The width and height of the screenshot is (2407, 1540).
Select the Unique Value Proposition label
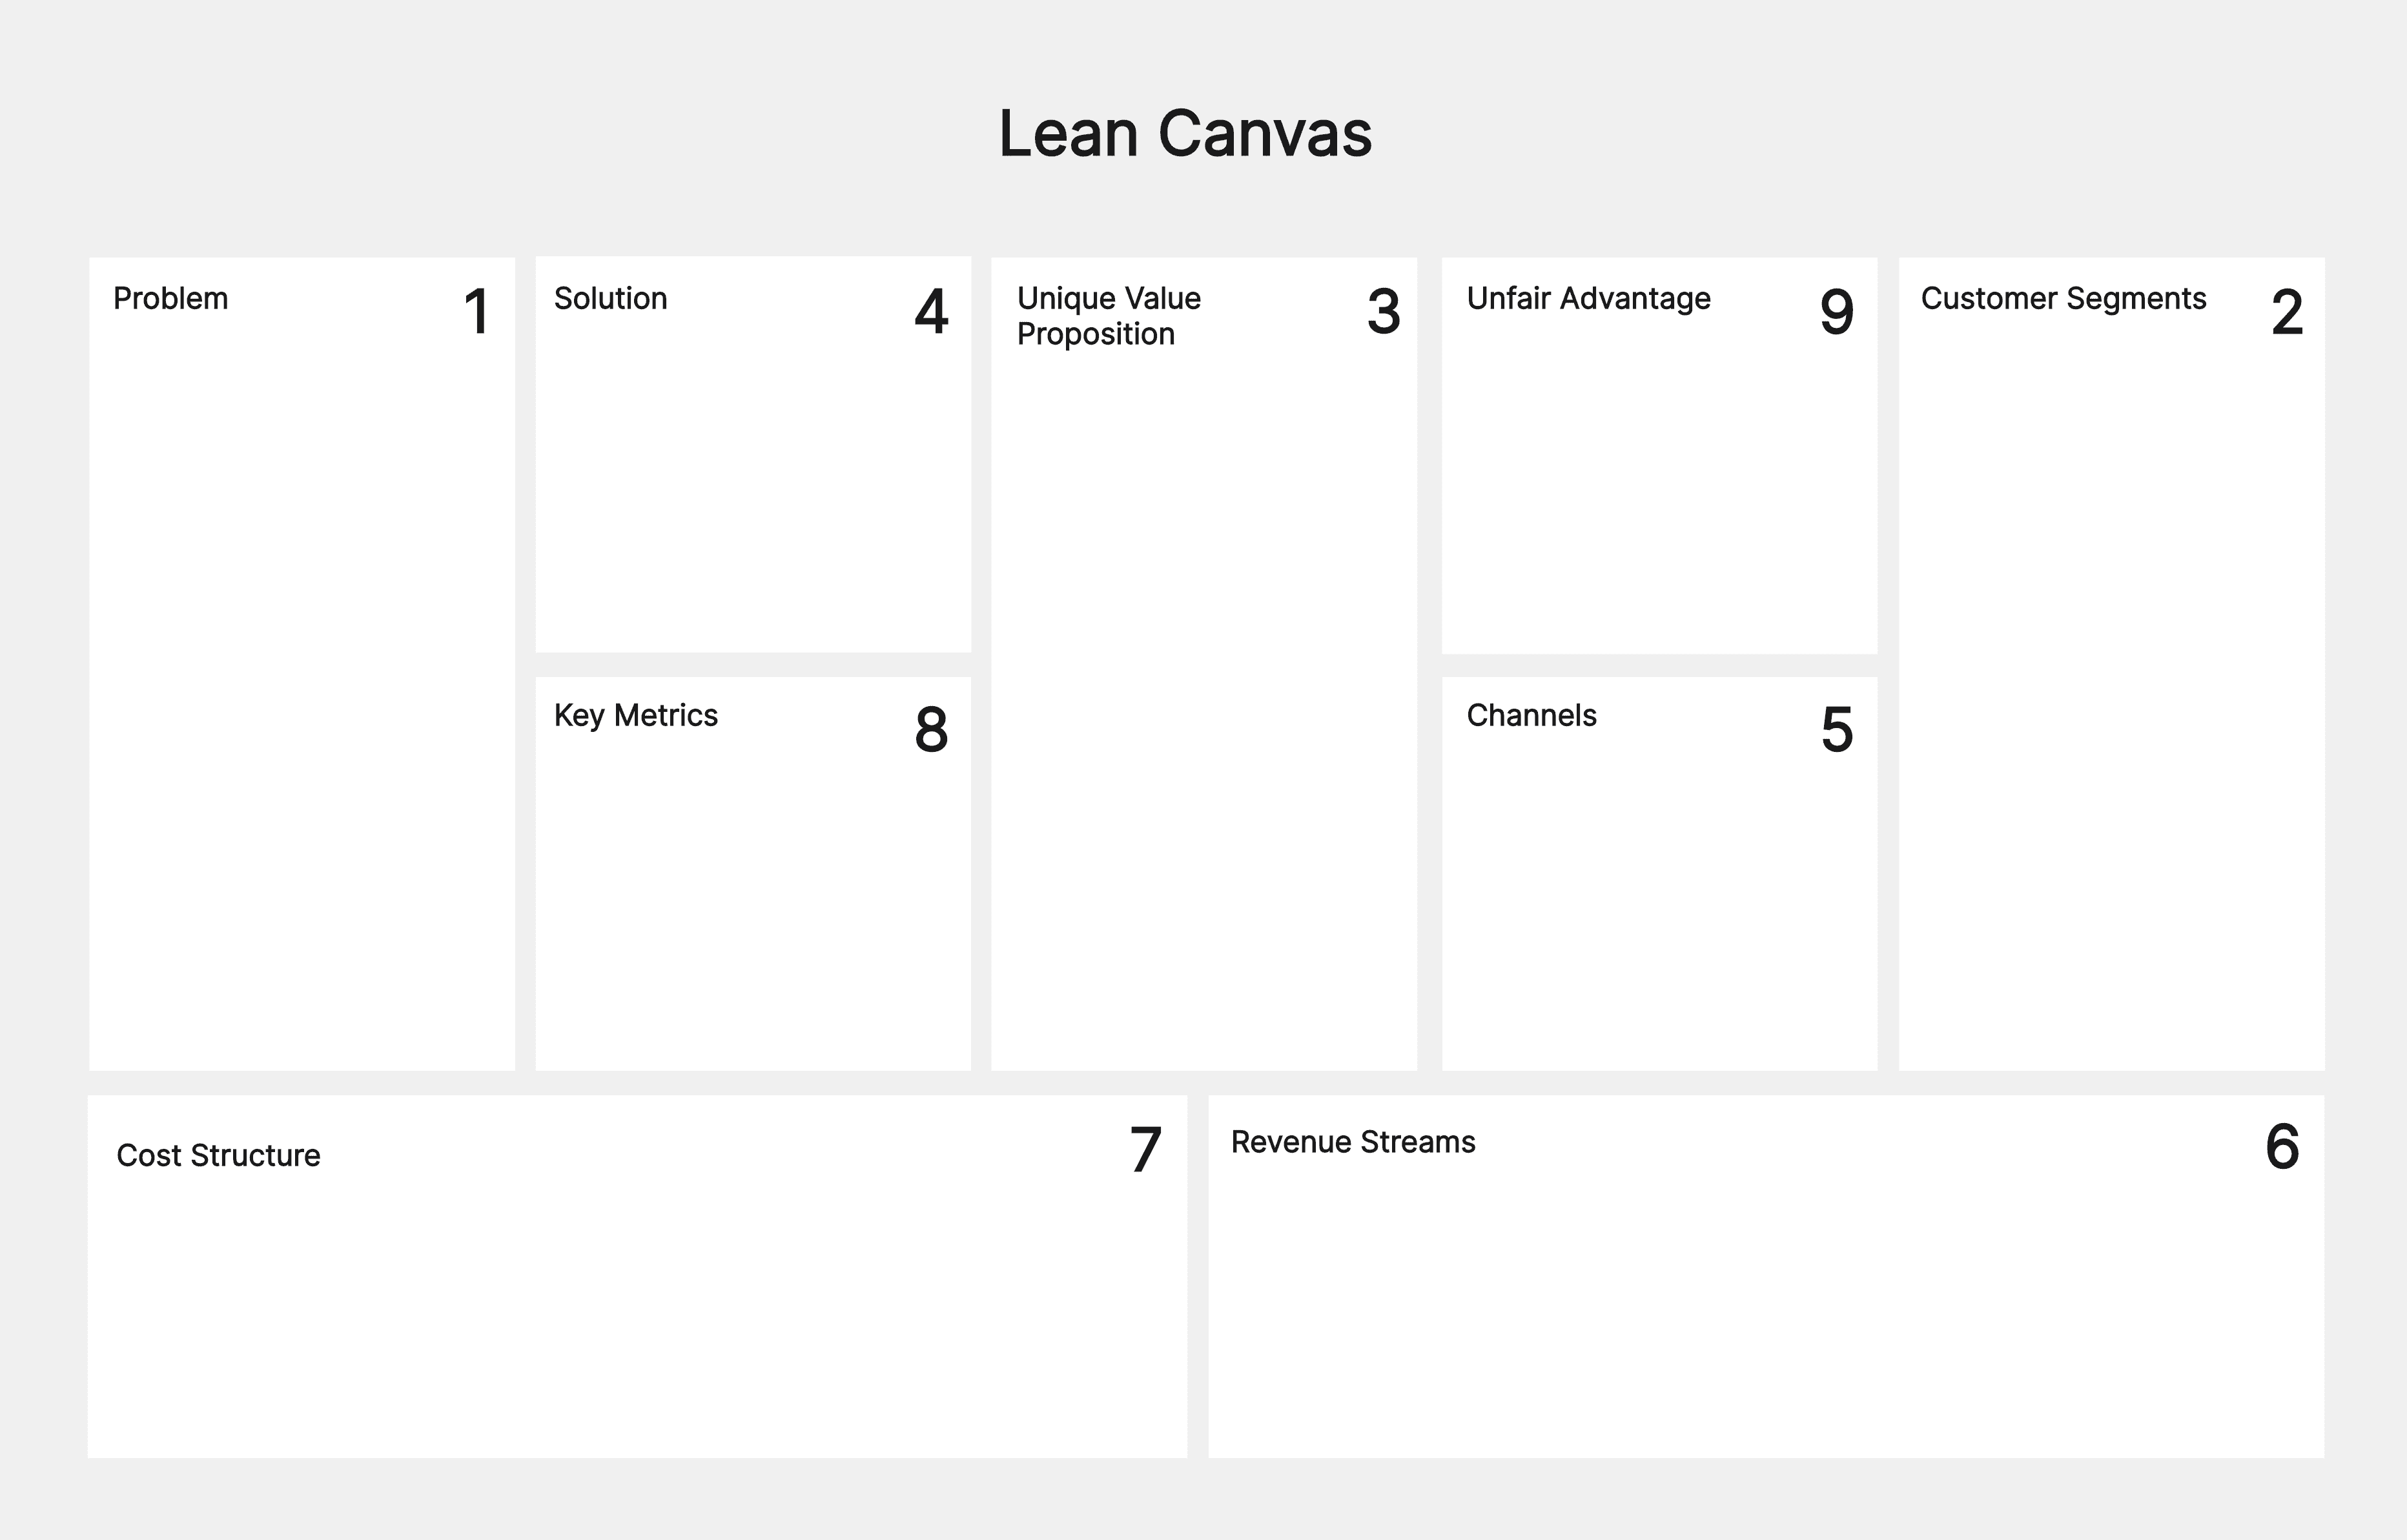[x=1109, y=316]
